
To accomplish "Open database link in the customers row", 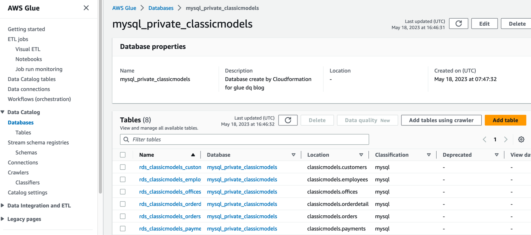I will (242, 167).
